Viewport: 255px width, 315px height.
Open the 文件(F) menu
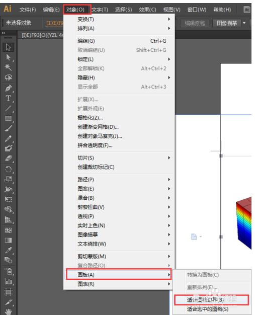point(28,10)
